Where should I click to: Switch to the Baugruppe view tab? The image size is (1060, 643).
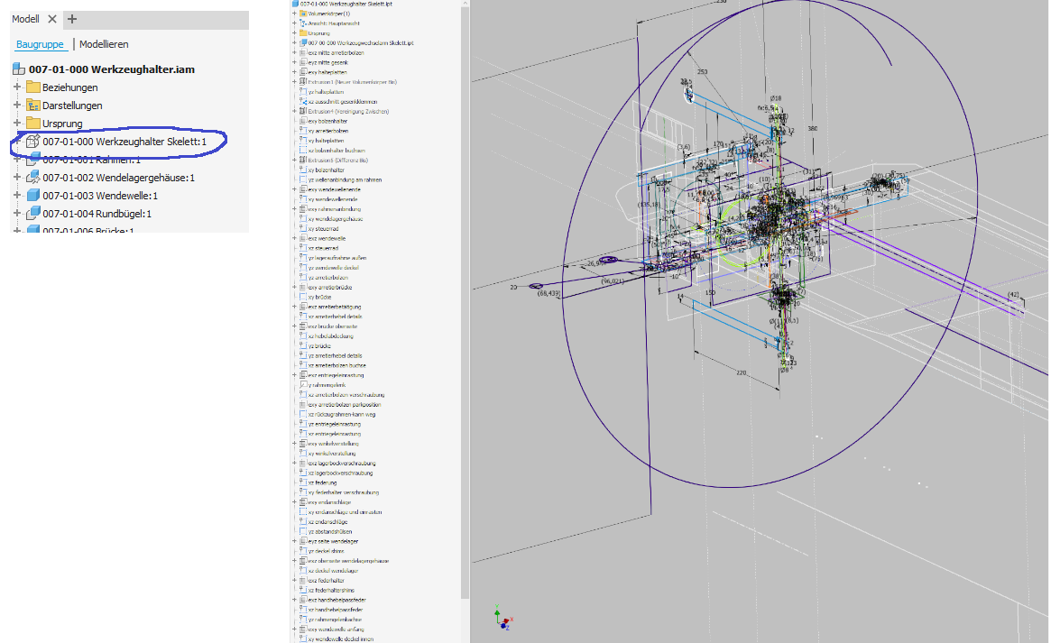point(40,44)
